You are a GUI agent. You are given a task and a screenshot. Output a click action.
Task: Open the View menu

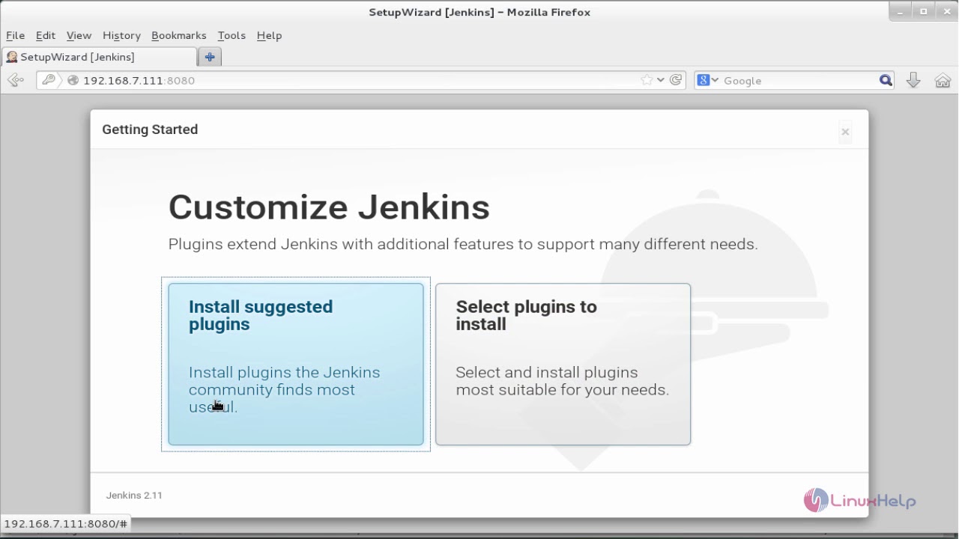[x=79, y=35]
